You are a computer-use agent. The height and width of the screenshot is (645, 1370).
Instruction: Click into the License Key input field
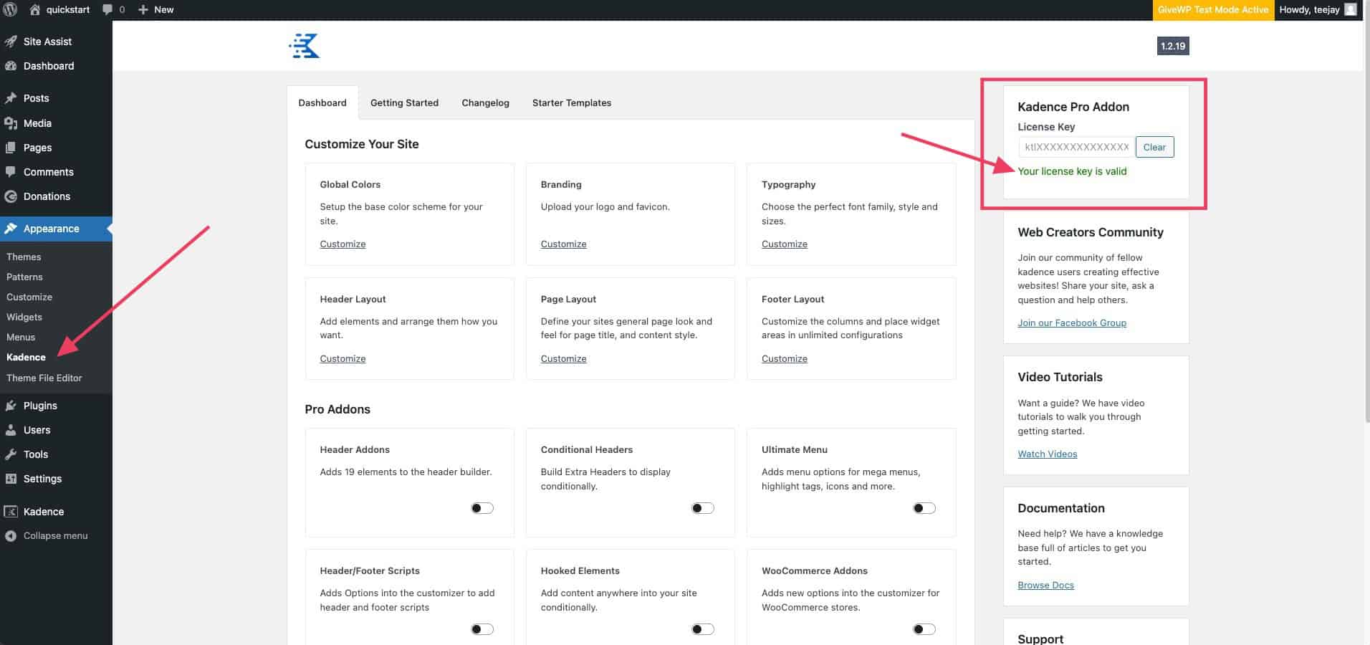click(x=1076, y=147)
